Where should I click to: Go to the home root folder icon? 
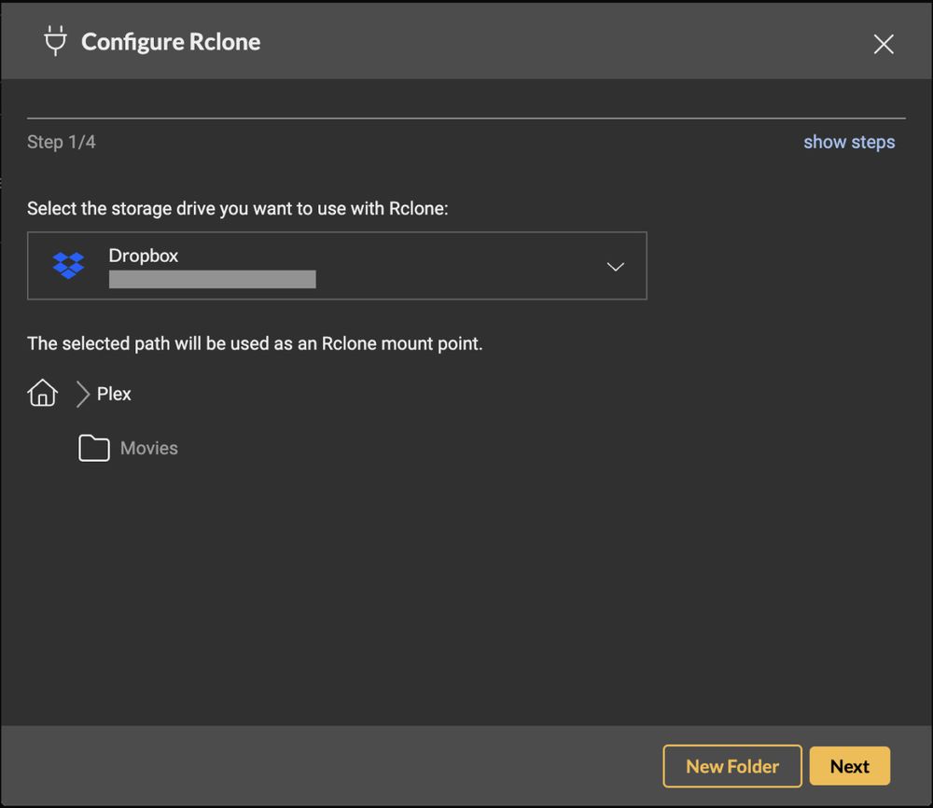point(42,393)
